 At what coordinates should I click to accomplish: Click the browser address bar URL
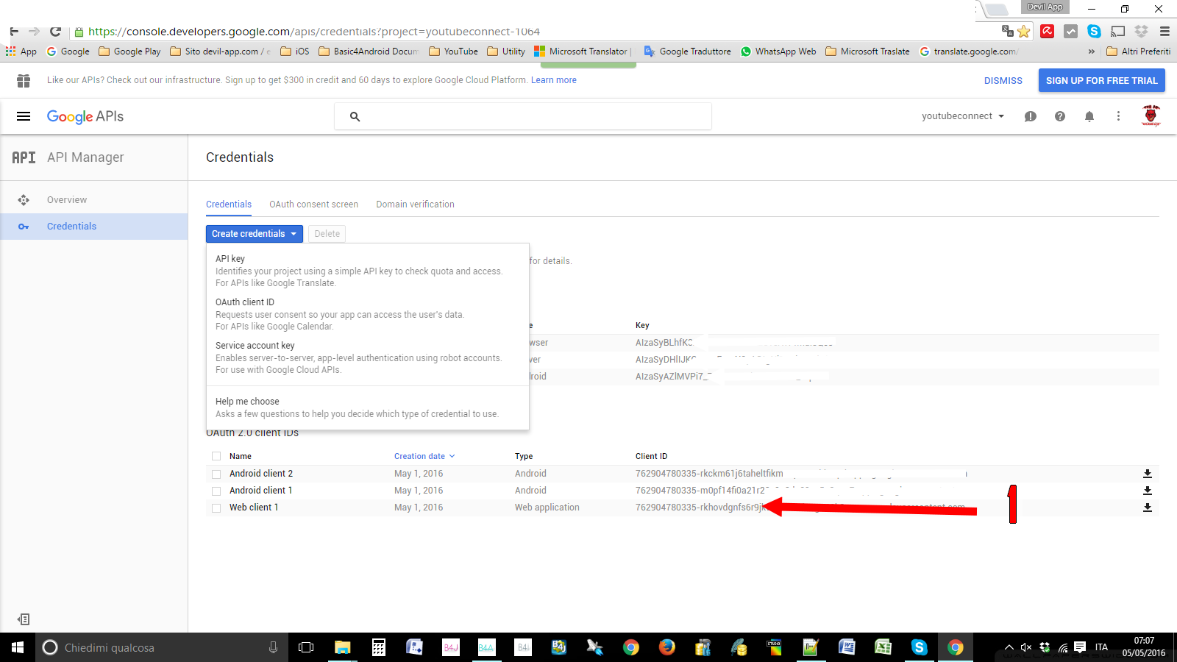pos(314,32)
